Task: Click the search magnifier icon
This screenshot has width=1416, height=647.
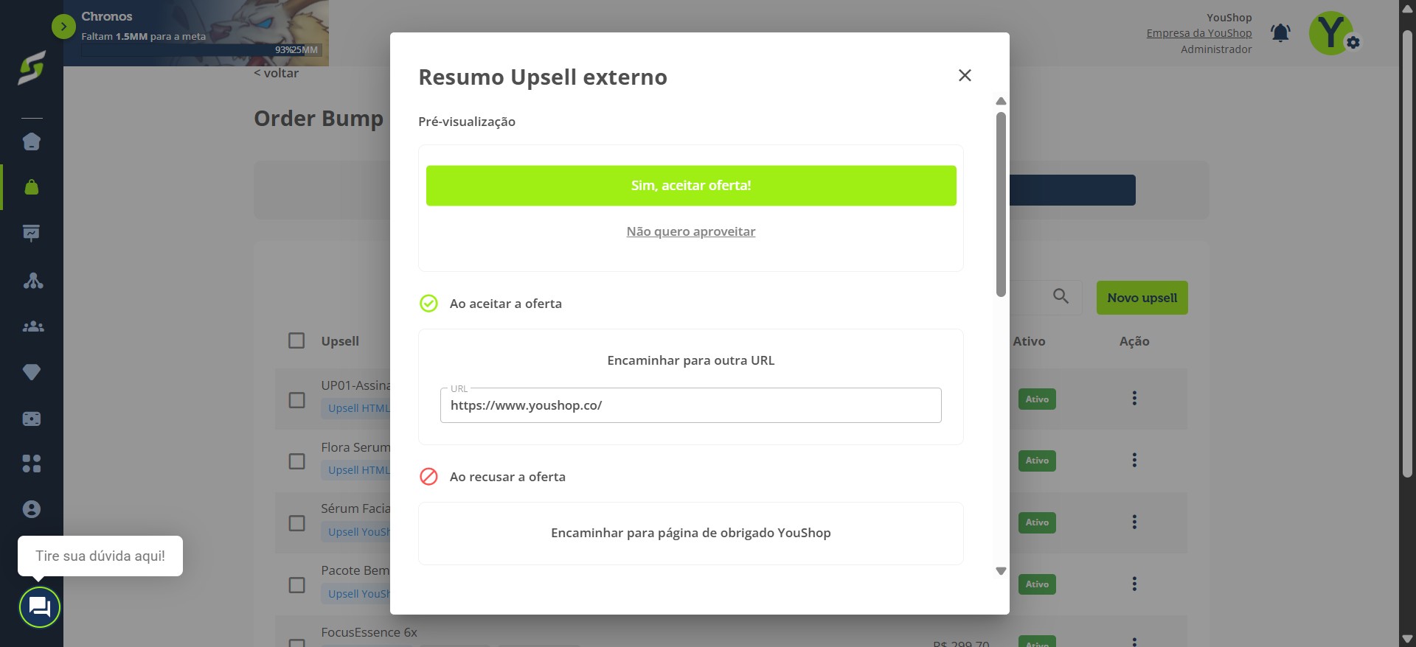Action: pyautogui.click(x=1061, y=296)
